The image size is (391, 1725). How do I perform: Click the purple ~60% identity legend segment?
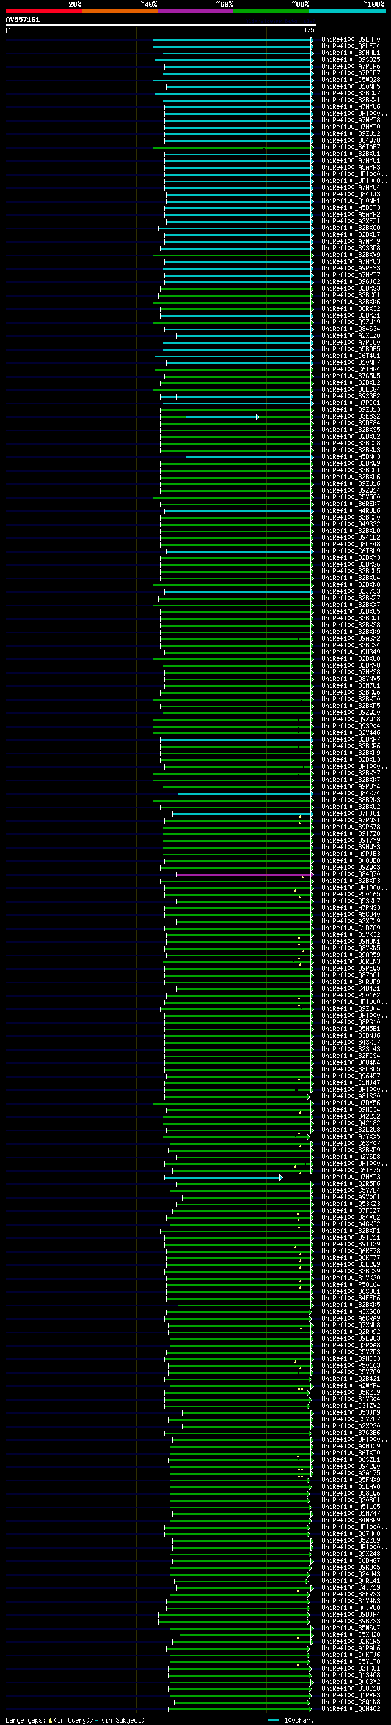click(x=195, y=11)
